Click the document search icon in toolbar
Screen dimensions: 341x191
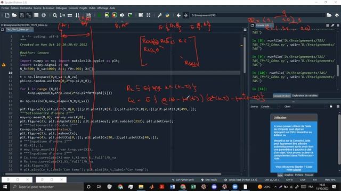pos(88,15)
